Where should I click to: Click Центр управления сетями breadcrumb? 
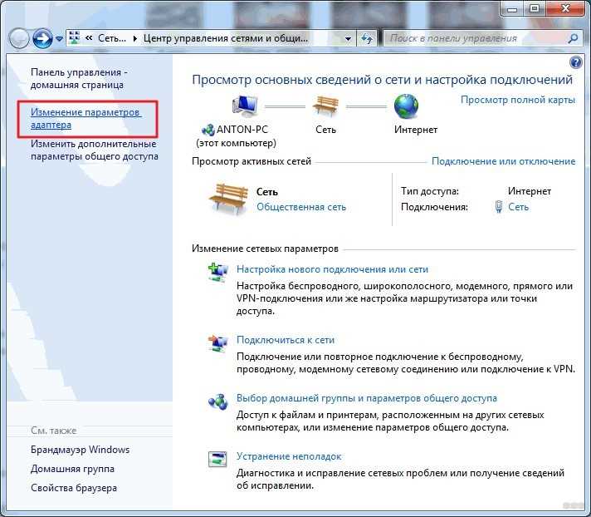click(226, 38)
